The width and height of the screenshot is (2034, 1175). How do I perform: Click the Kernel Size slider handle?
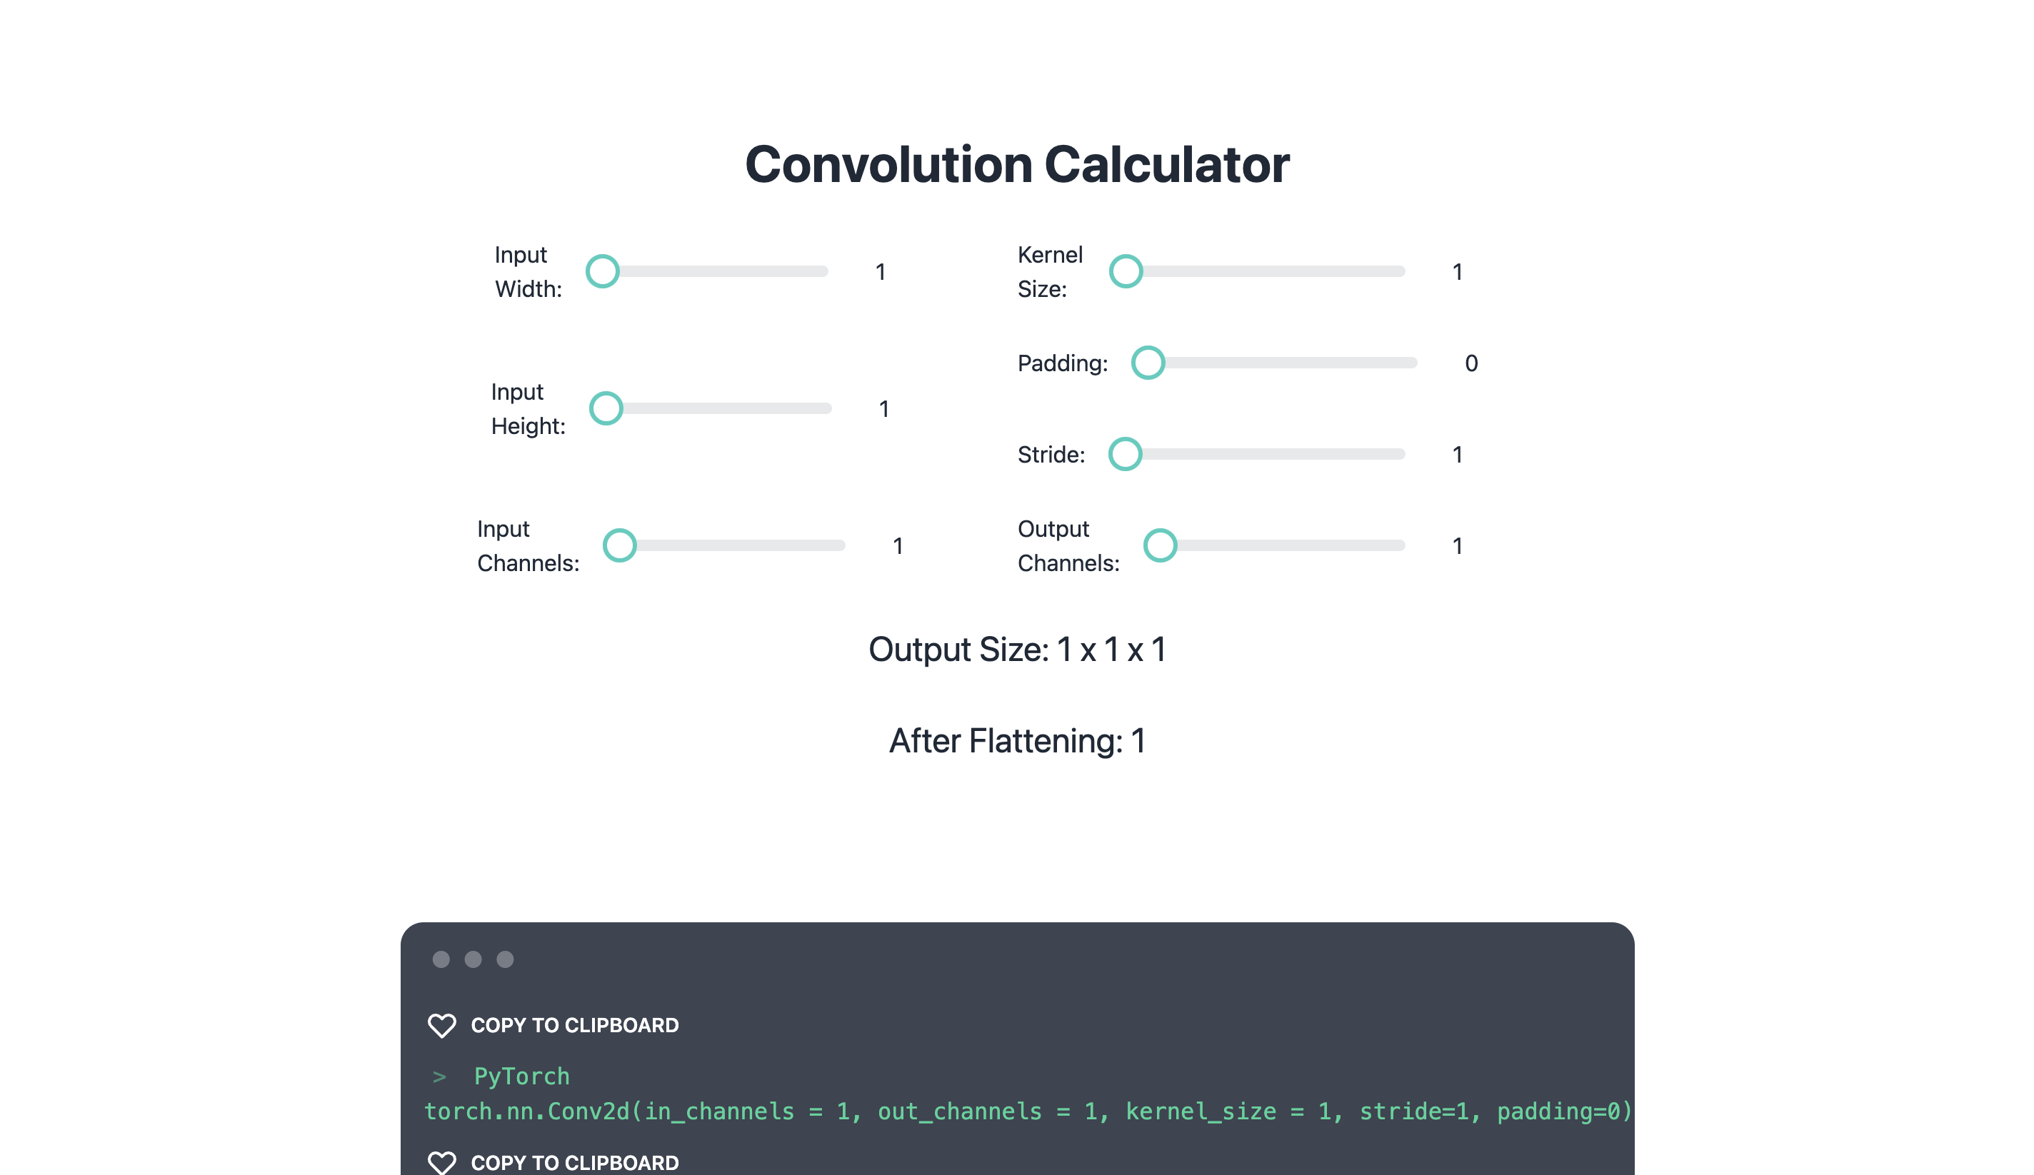(x=1126, y=271)
